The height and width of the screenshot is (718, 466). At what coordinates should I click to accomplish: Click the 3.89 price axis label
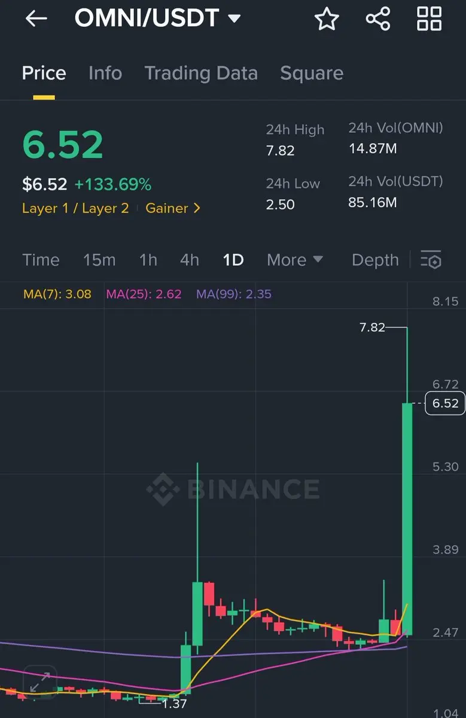(x=446, y=549)
